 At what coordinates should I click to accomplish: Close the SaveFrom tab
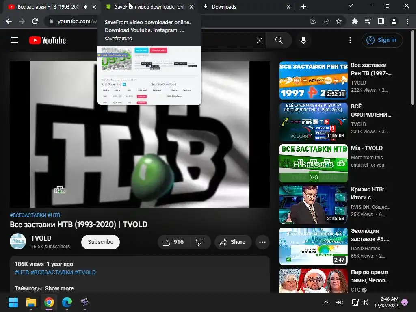tap(191, 7)
